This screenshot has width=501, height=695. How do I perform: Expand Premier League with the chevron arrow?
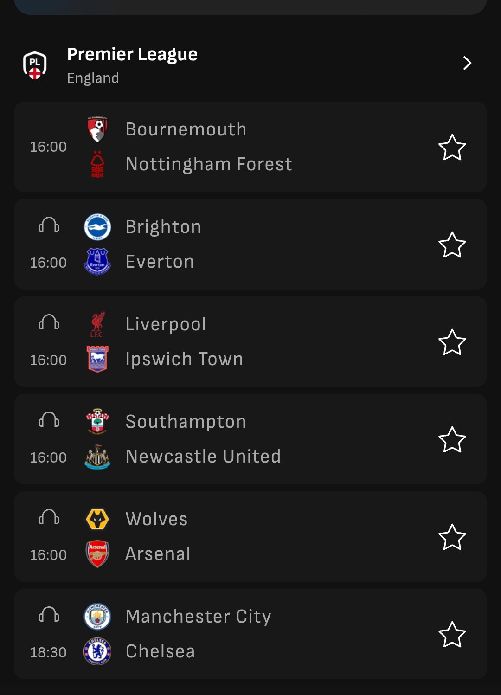pyautogui.click(x=467, y=63)
